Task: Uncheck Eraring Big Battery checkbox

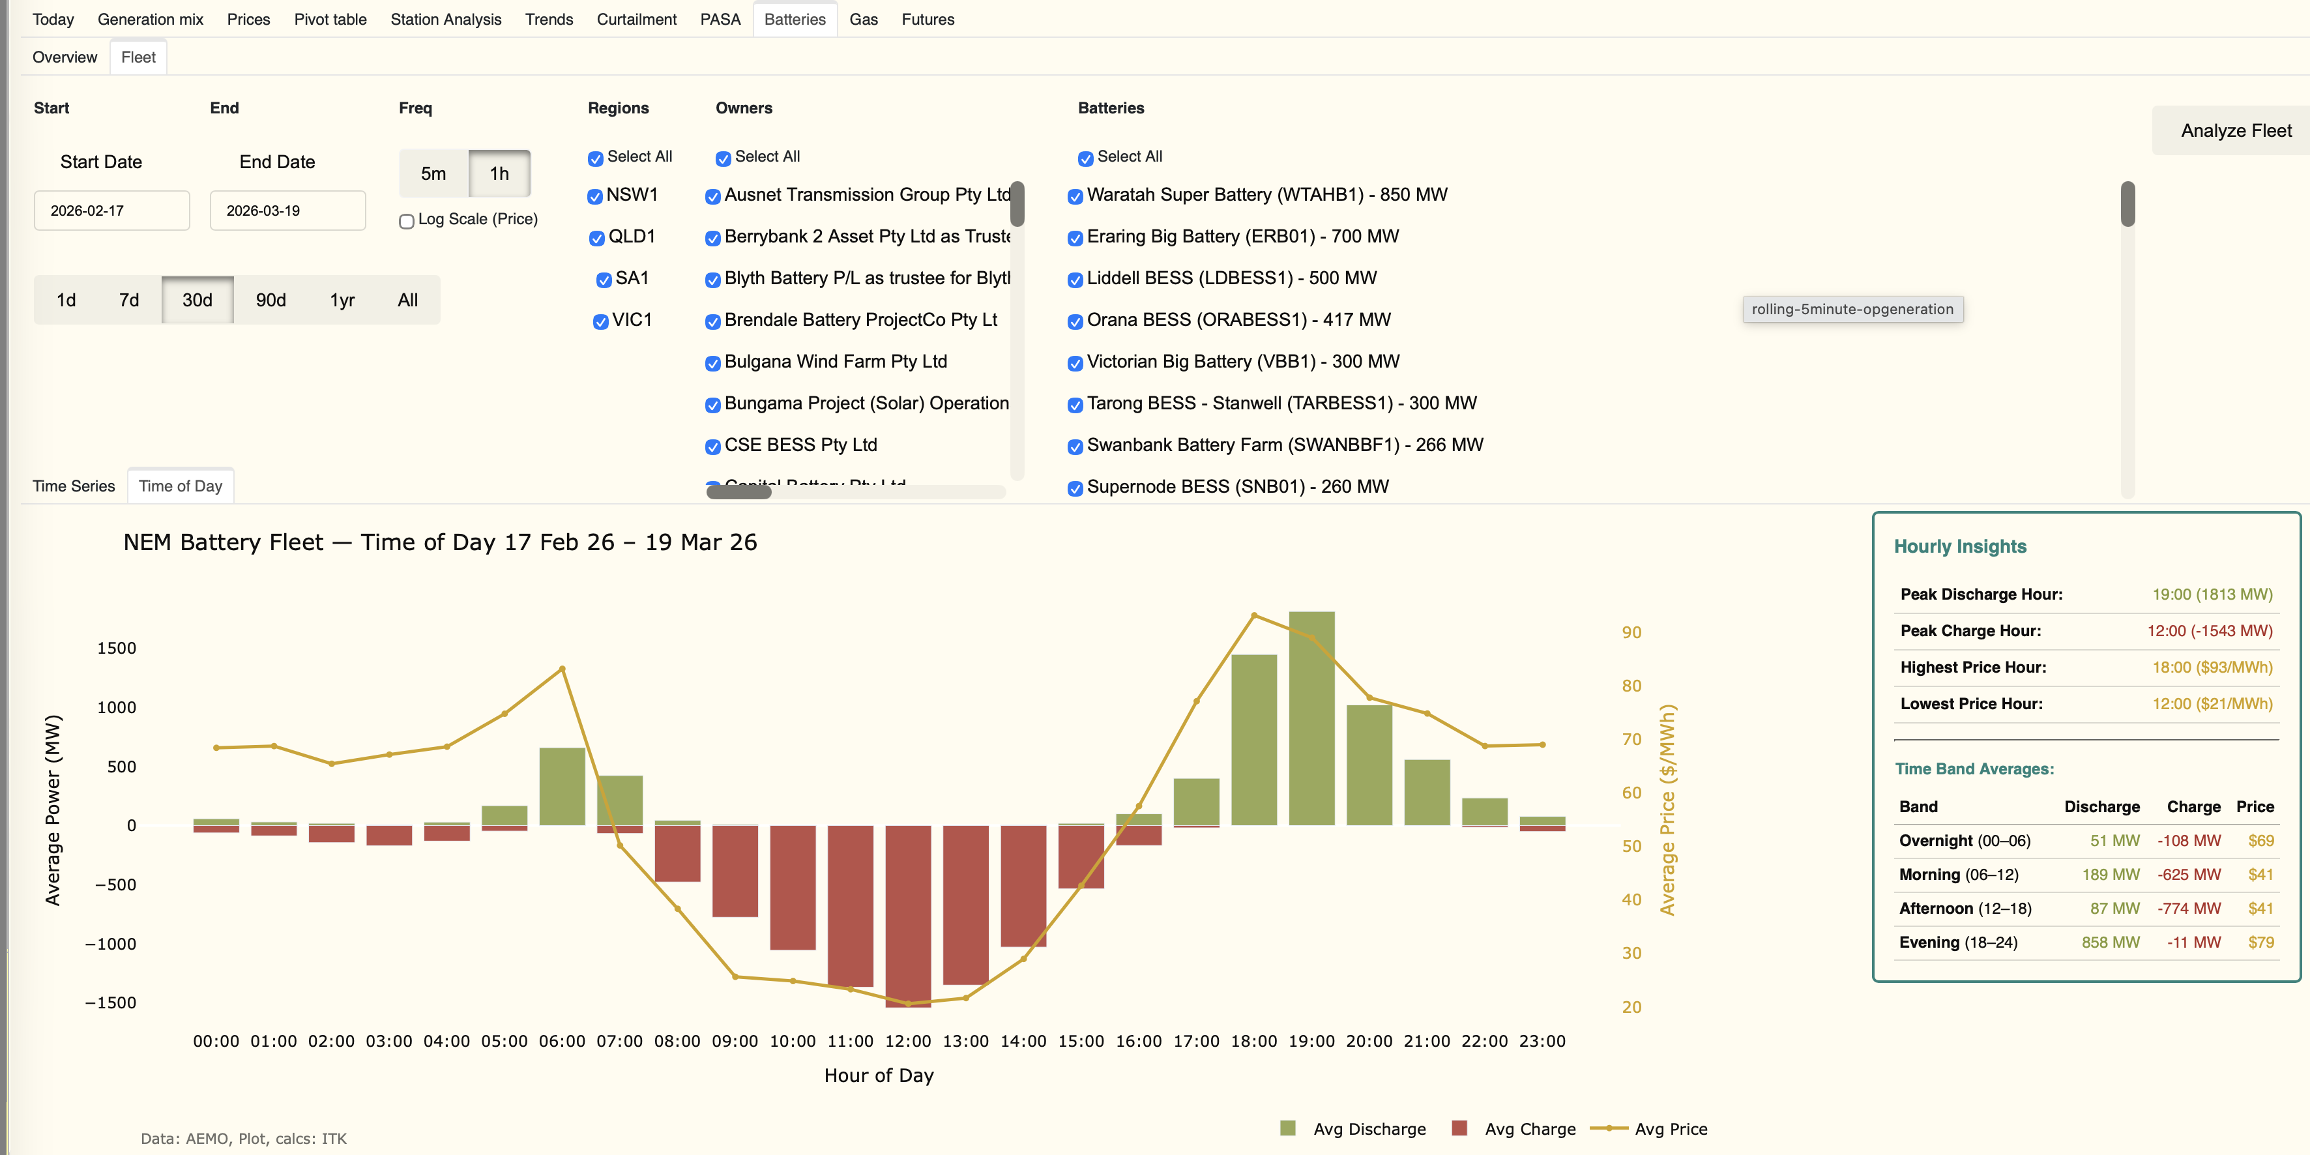Action: [x=1075, y=238]
